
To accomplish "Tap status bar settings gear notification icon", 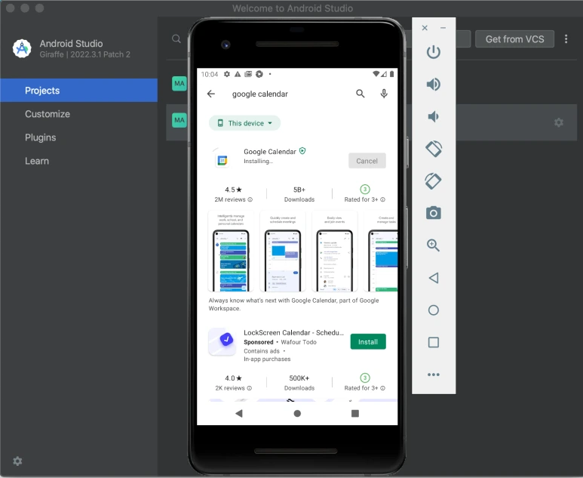I will pyautogui.click(x=227, y=74).
